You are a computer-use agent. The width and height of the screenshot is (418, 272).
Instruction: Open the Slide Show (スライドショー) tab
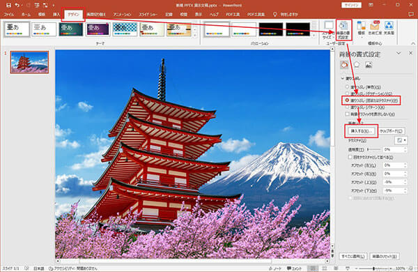[x=148, y=15]
